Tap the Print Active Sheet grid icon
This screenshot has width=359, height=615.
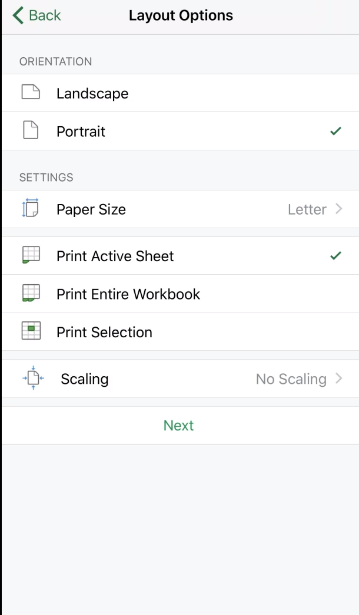click(31, 255)
